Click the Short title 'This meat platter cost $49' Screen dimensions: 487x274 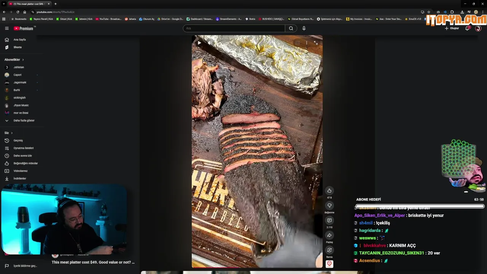point(93,262)
